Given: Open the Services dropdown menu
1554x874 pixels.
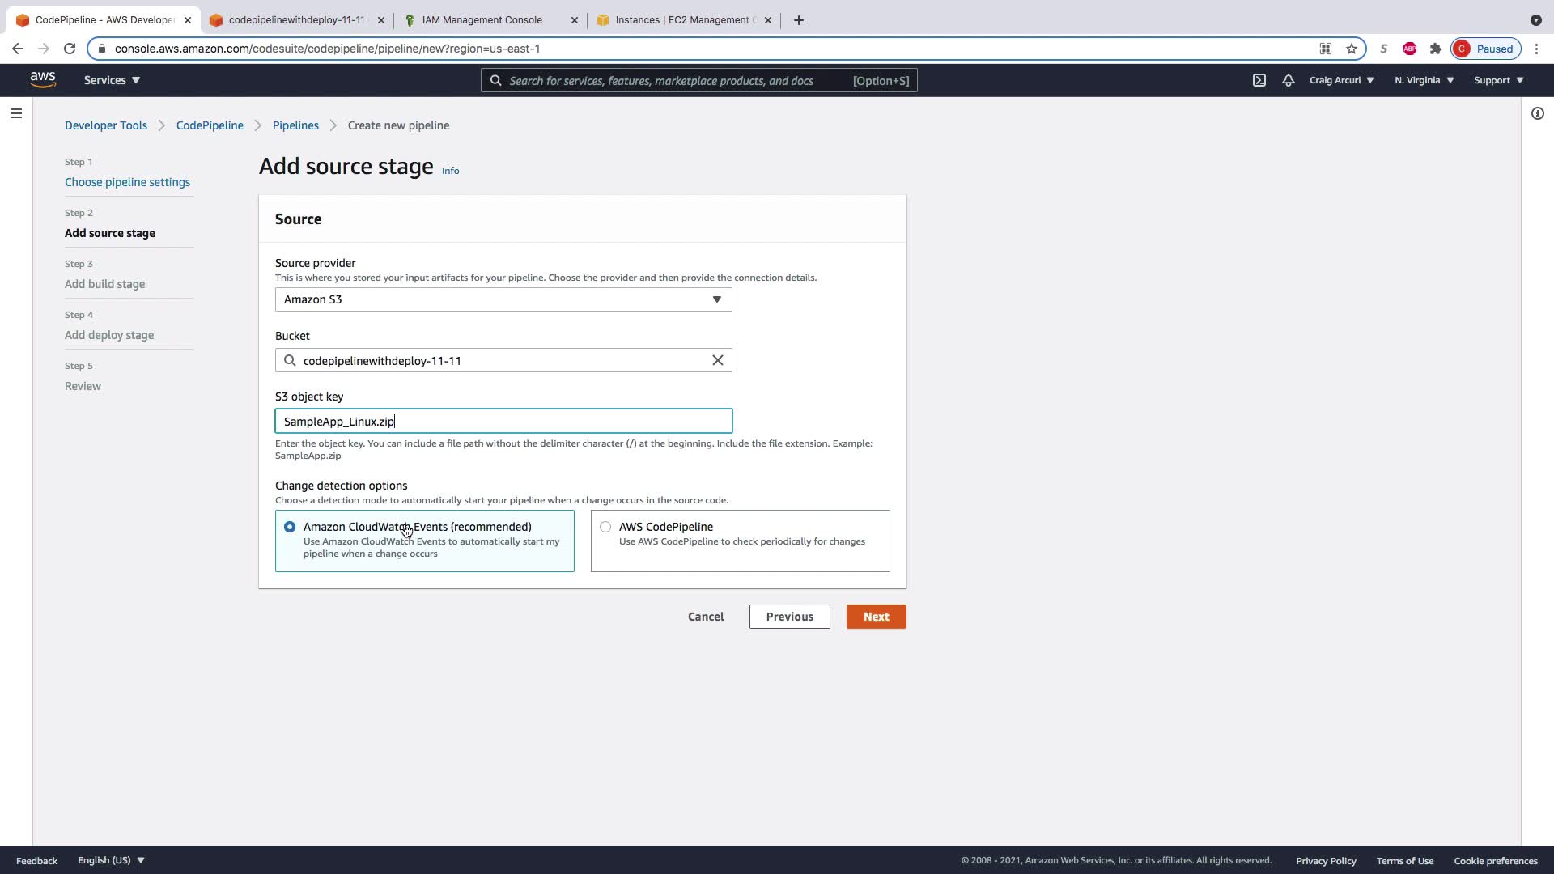Looking at the screenshot, I should tap(112, 80).
